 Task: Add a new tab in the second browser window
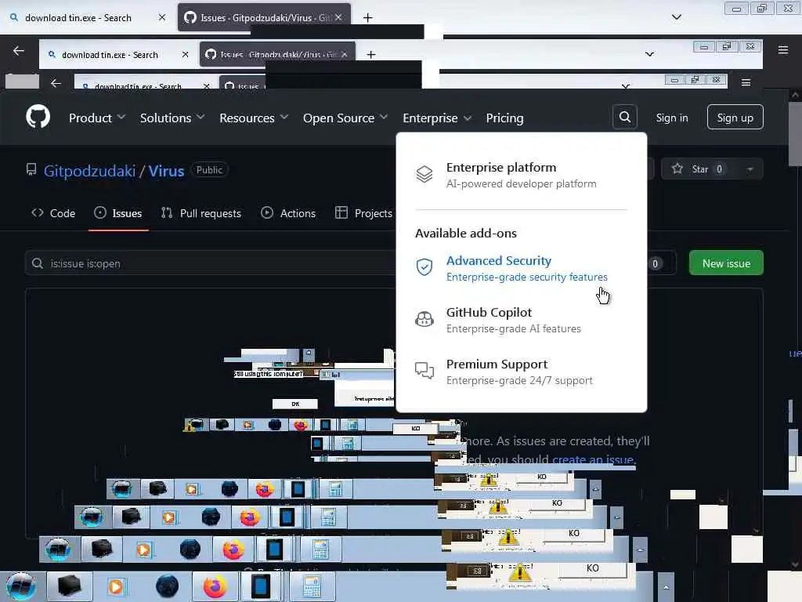[x=371, y=54]
